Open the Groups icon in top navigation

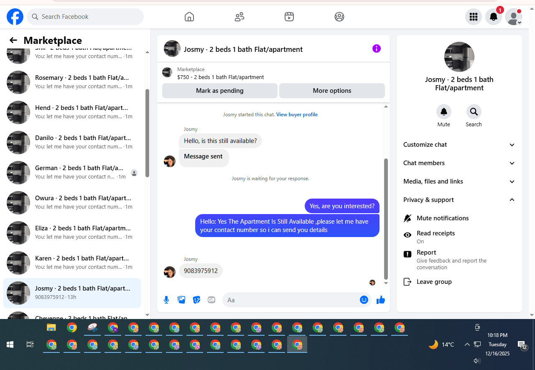coord(339,17)
